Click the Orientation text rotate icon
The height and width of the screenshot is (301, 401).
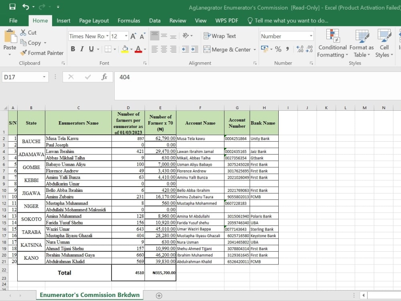point(186,36)
